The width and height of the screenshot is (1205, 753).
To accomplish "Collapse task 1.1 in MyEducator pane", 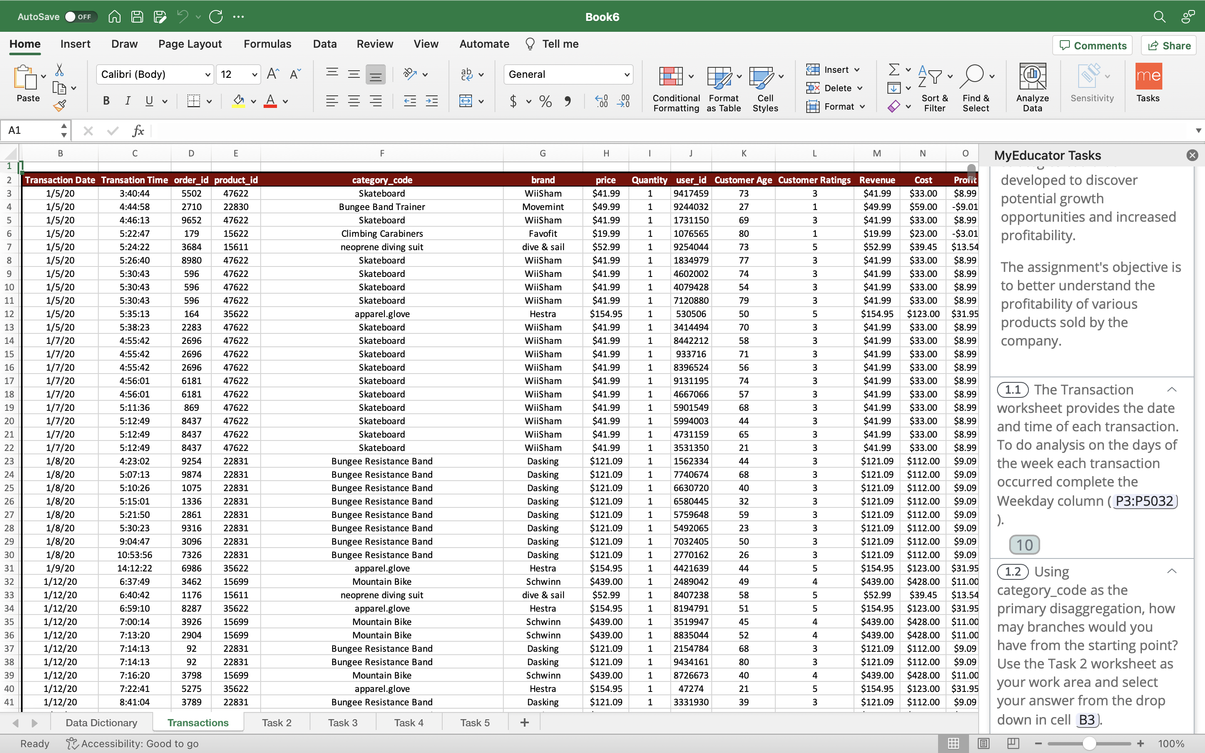I will point(1171,389).
